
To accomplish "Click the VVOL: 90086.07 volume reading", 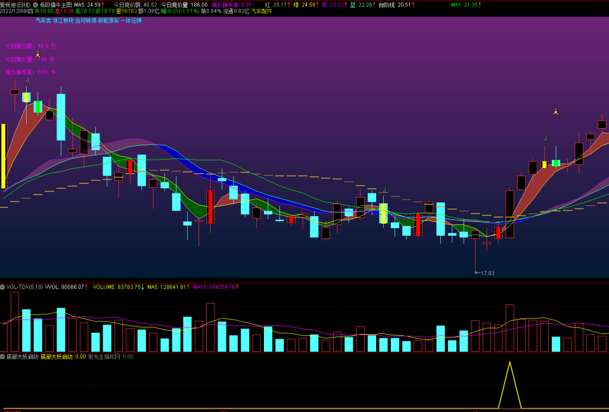I will [x=66, y=287].
